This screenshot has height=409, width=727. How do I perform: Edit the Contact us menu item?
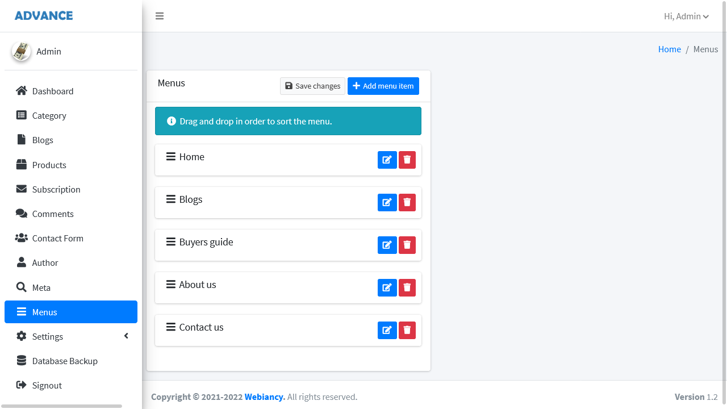[x=387, y=331]
